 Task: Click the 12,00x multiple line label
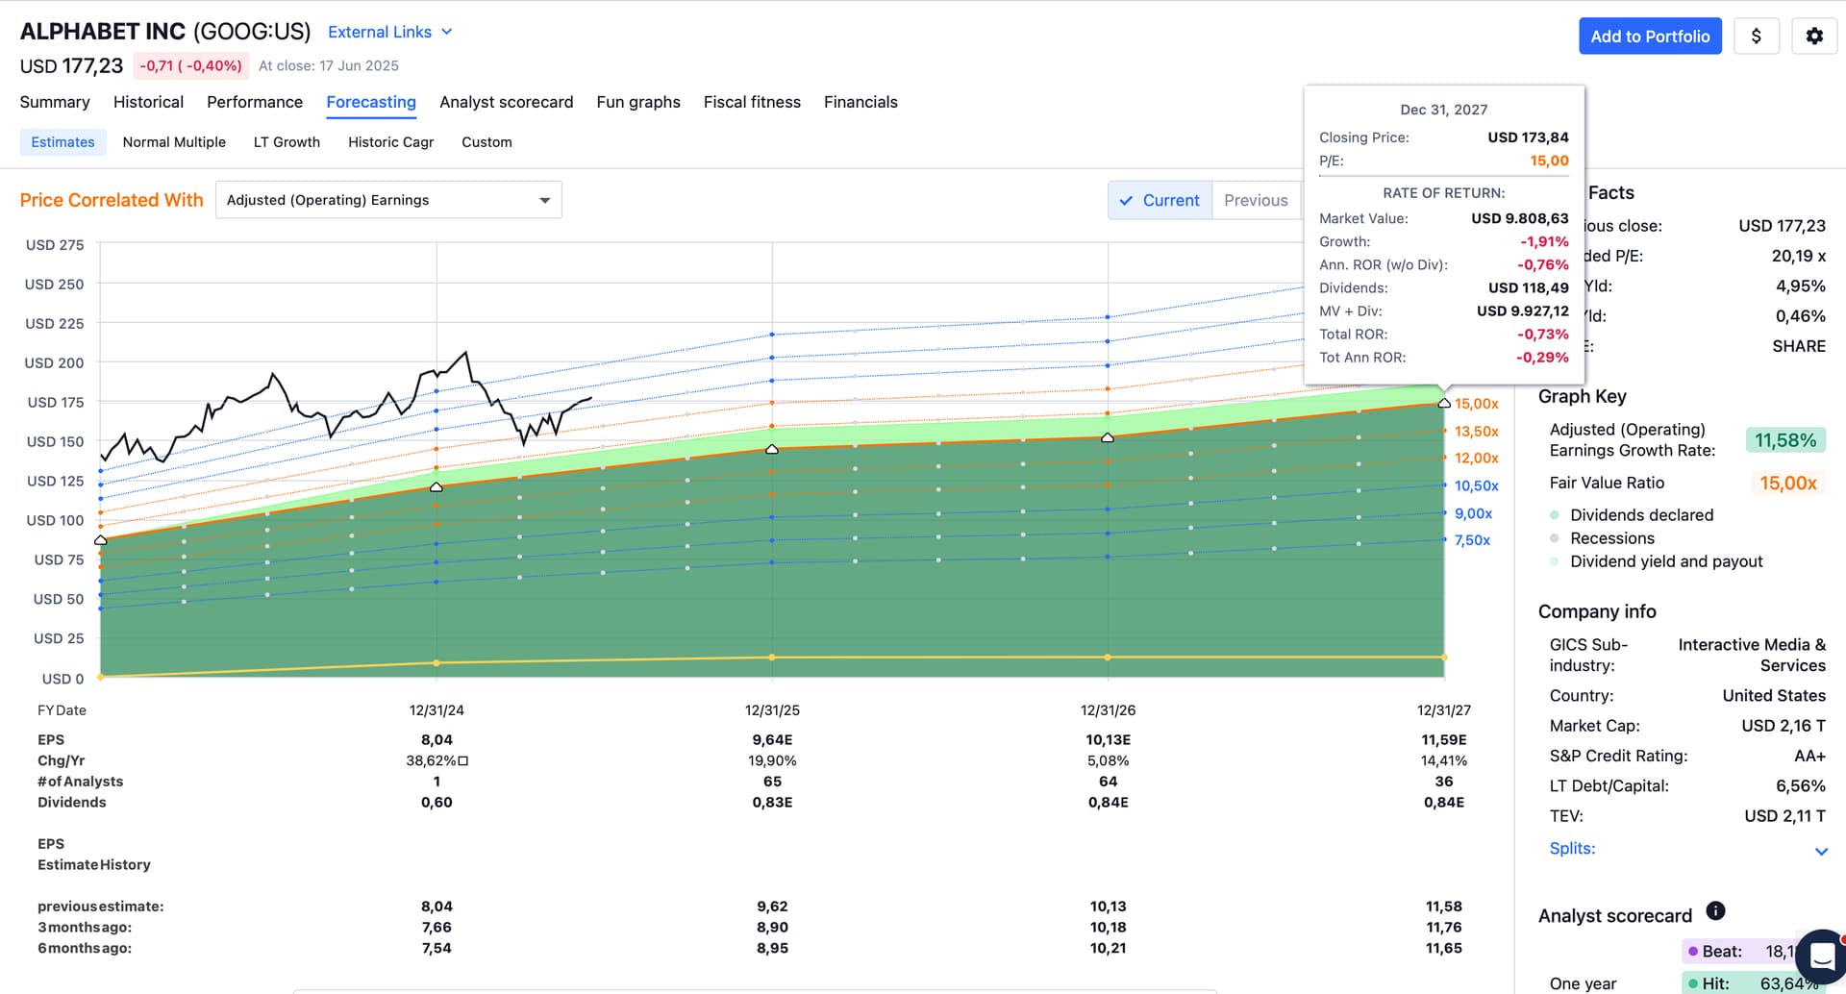pyautogui.click(x=1477, y=459)
